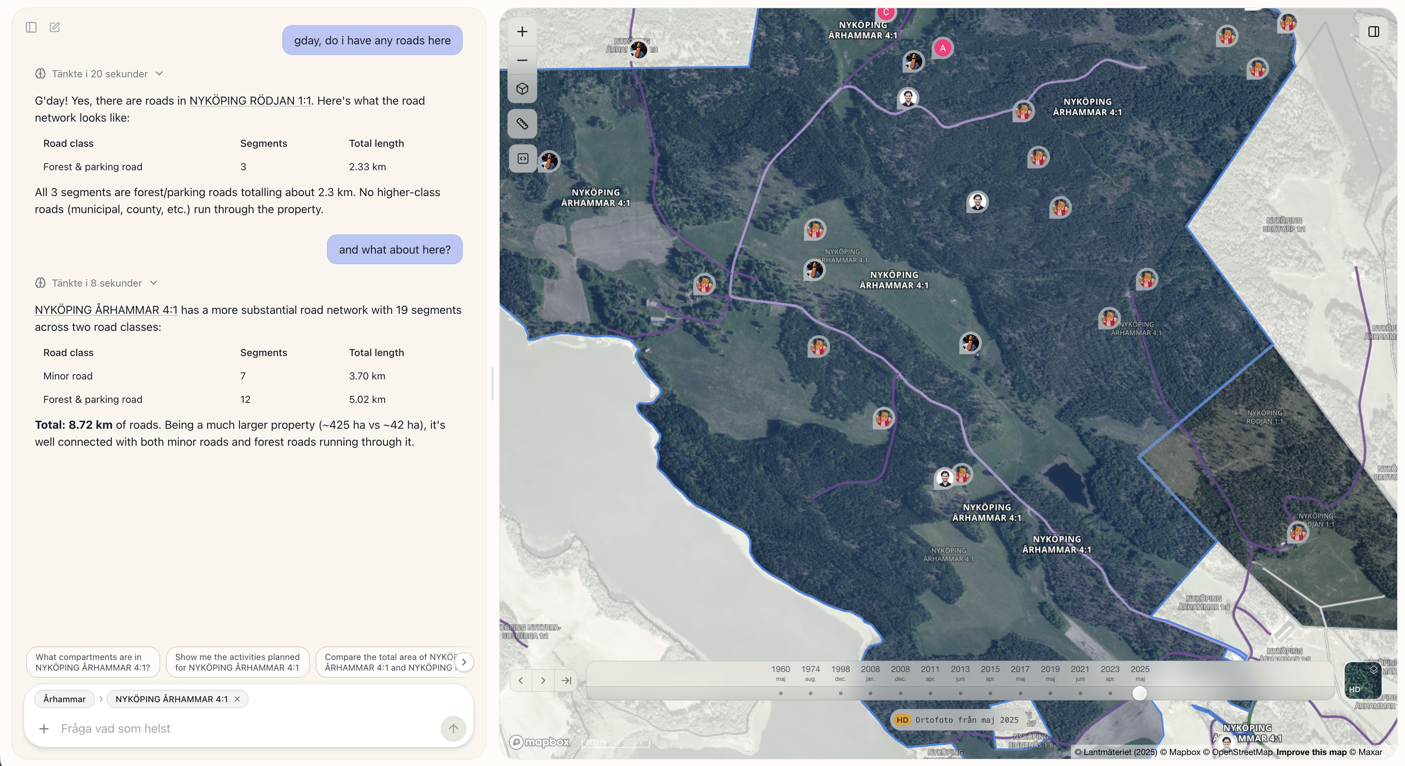Go to previous orthophoto year arrow
The width and height of the screenshot is (1405, 766).
click(x=521, y=680)
